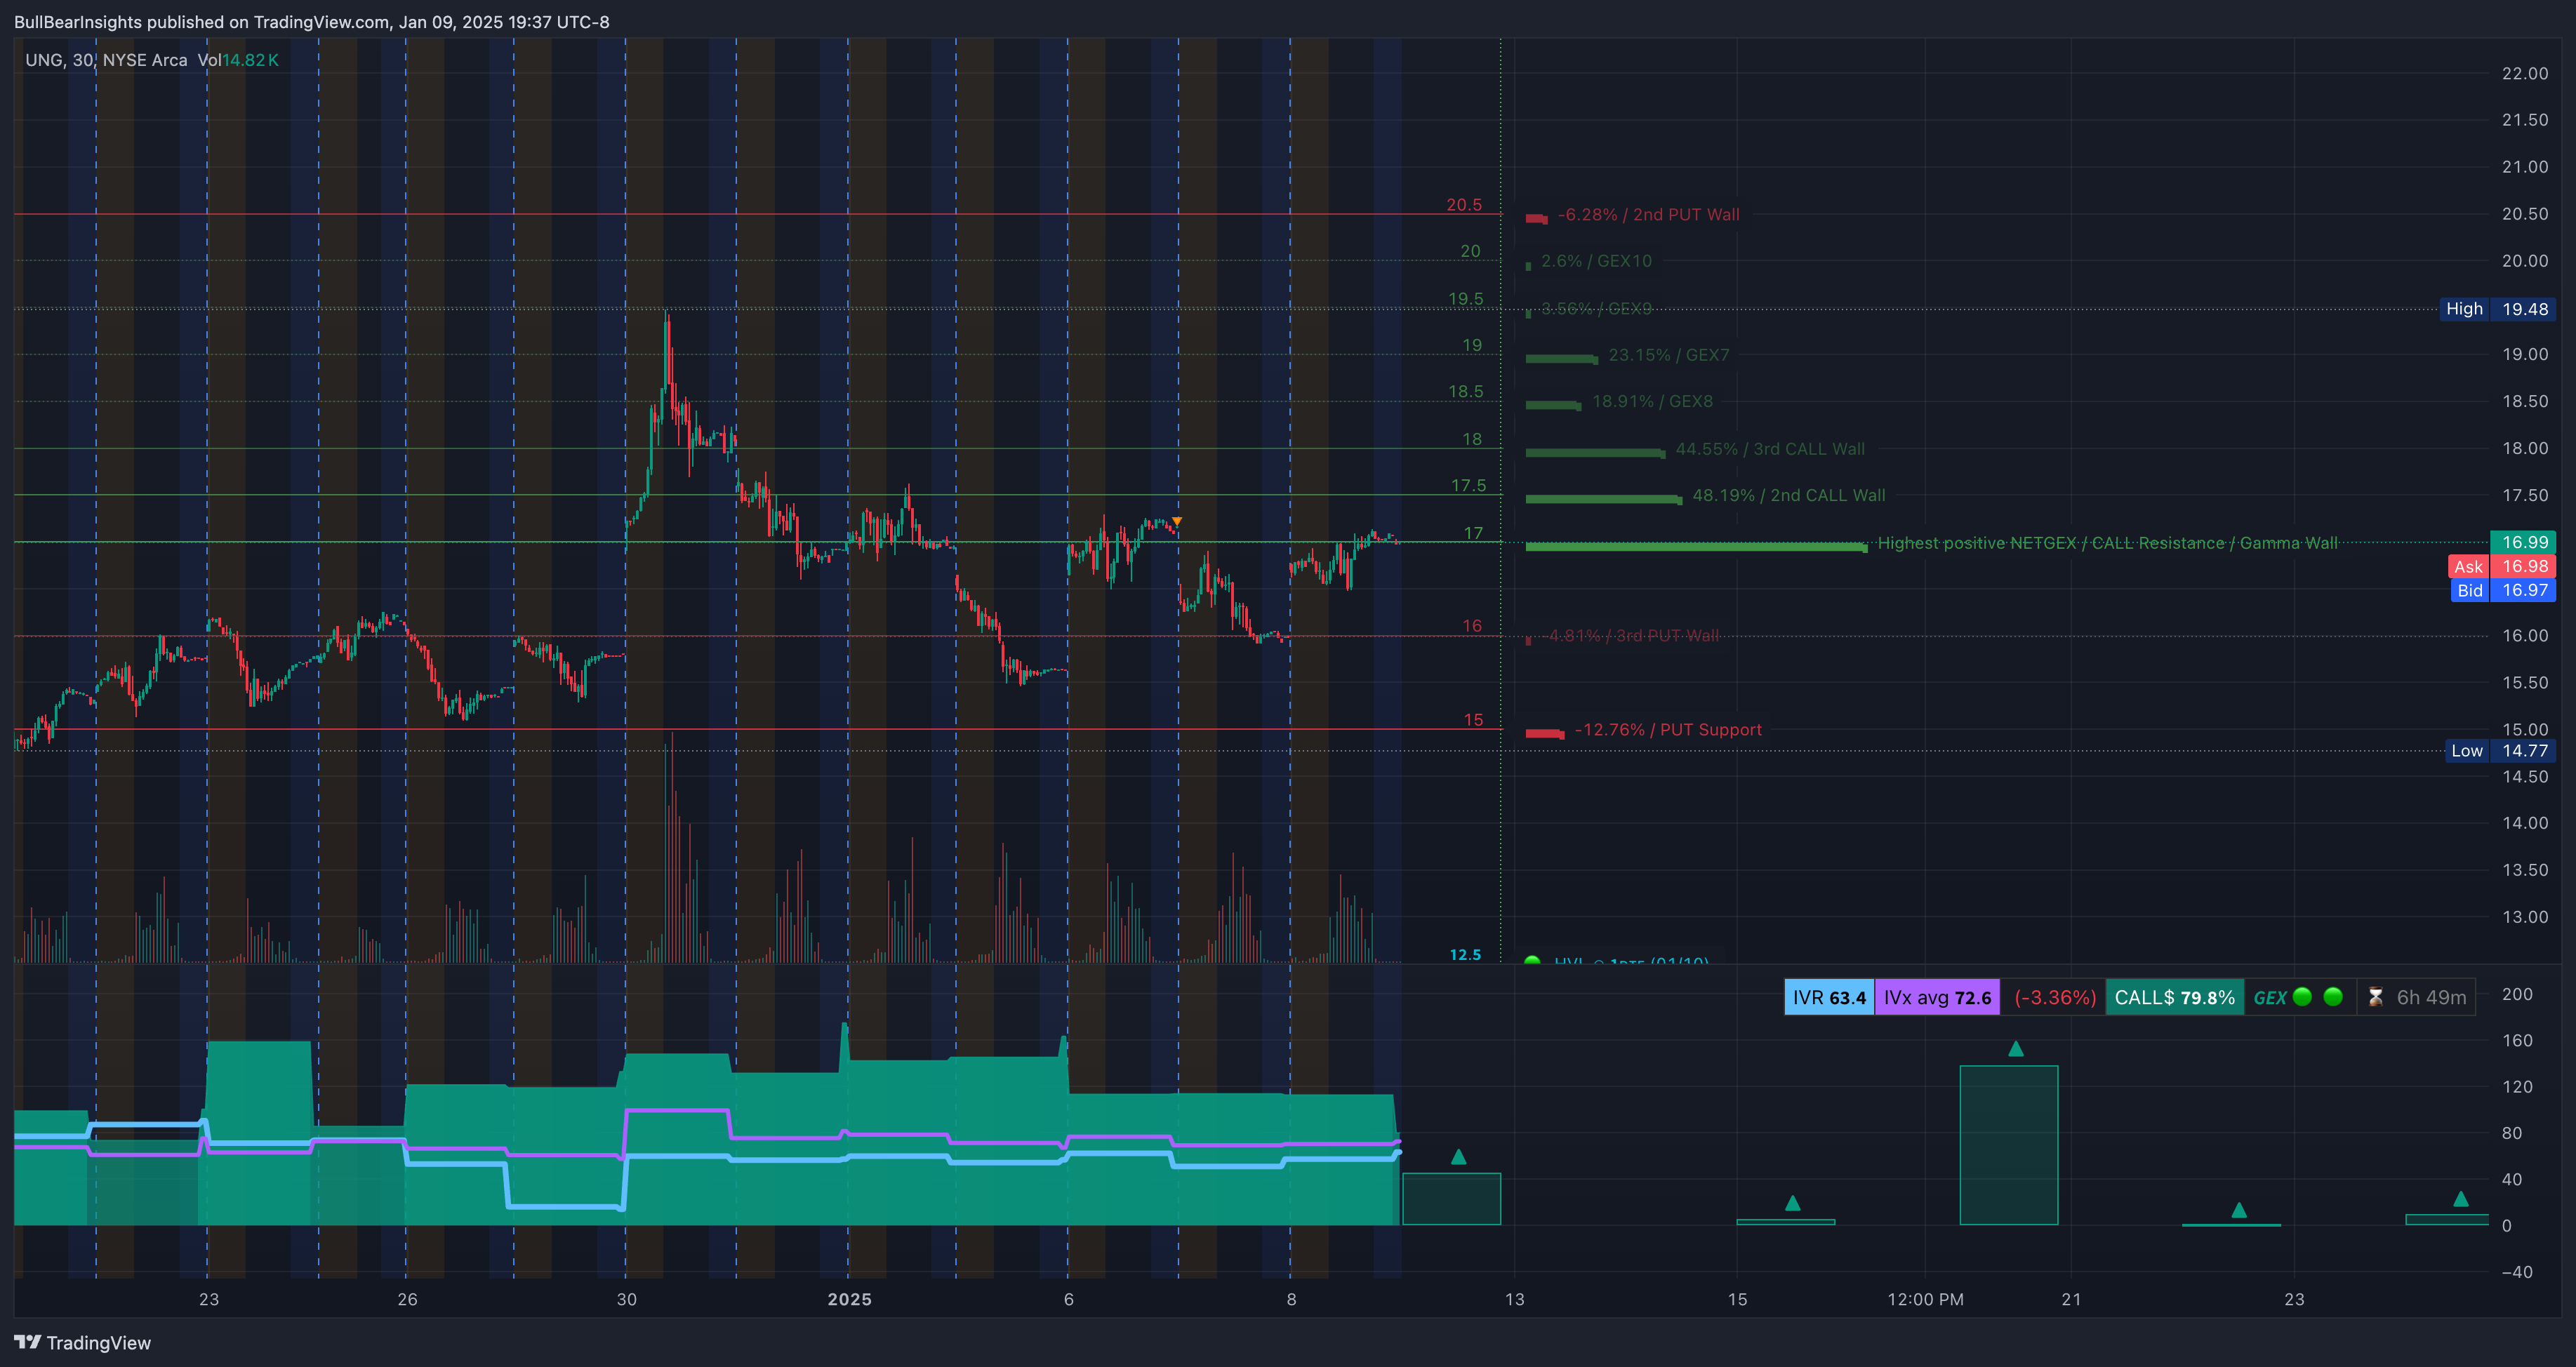Screen dimensions: 2576x1367
Task: Click the Vol 14.82K indicator label
Action: 238,60
